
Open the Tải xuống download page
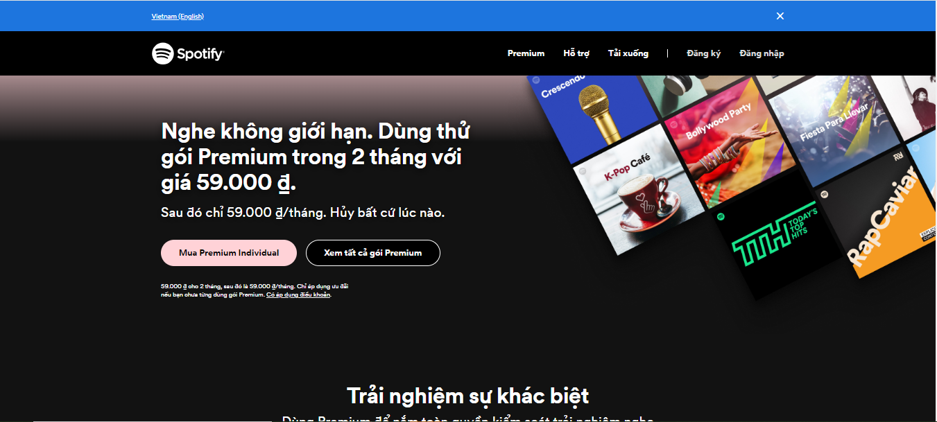pyautogui.click(x=628, y=53)
